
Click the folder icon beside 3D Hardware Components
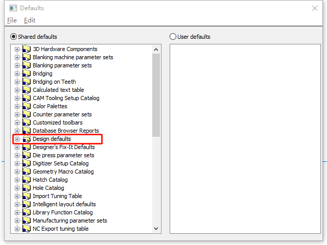coord(27,49)
